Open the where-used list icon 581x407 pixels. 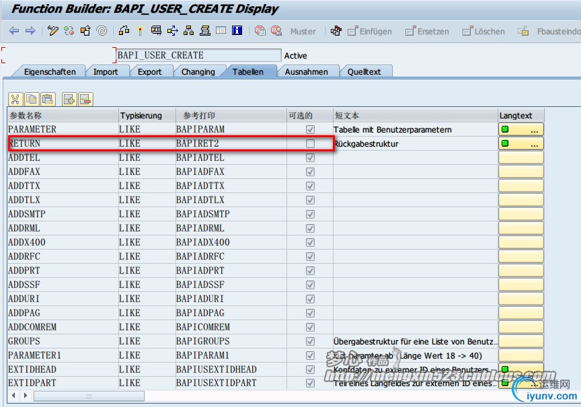(x=173, y=31)
